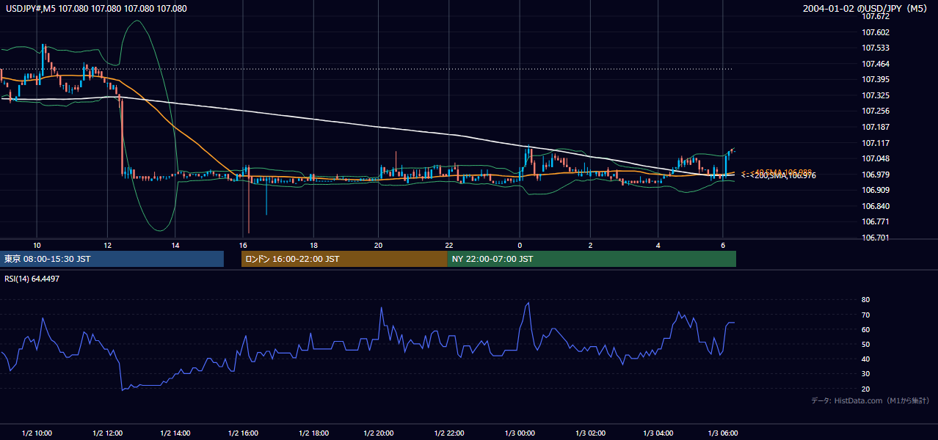Click the 1/3 06:00 bottom time label
The image size is (938, 440).
(x=723, y=433)
